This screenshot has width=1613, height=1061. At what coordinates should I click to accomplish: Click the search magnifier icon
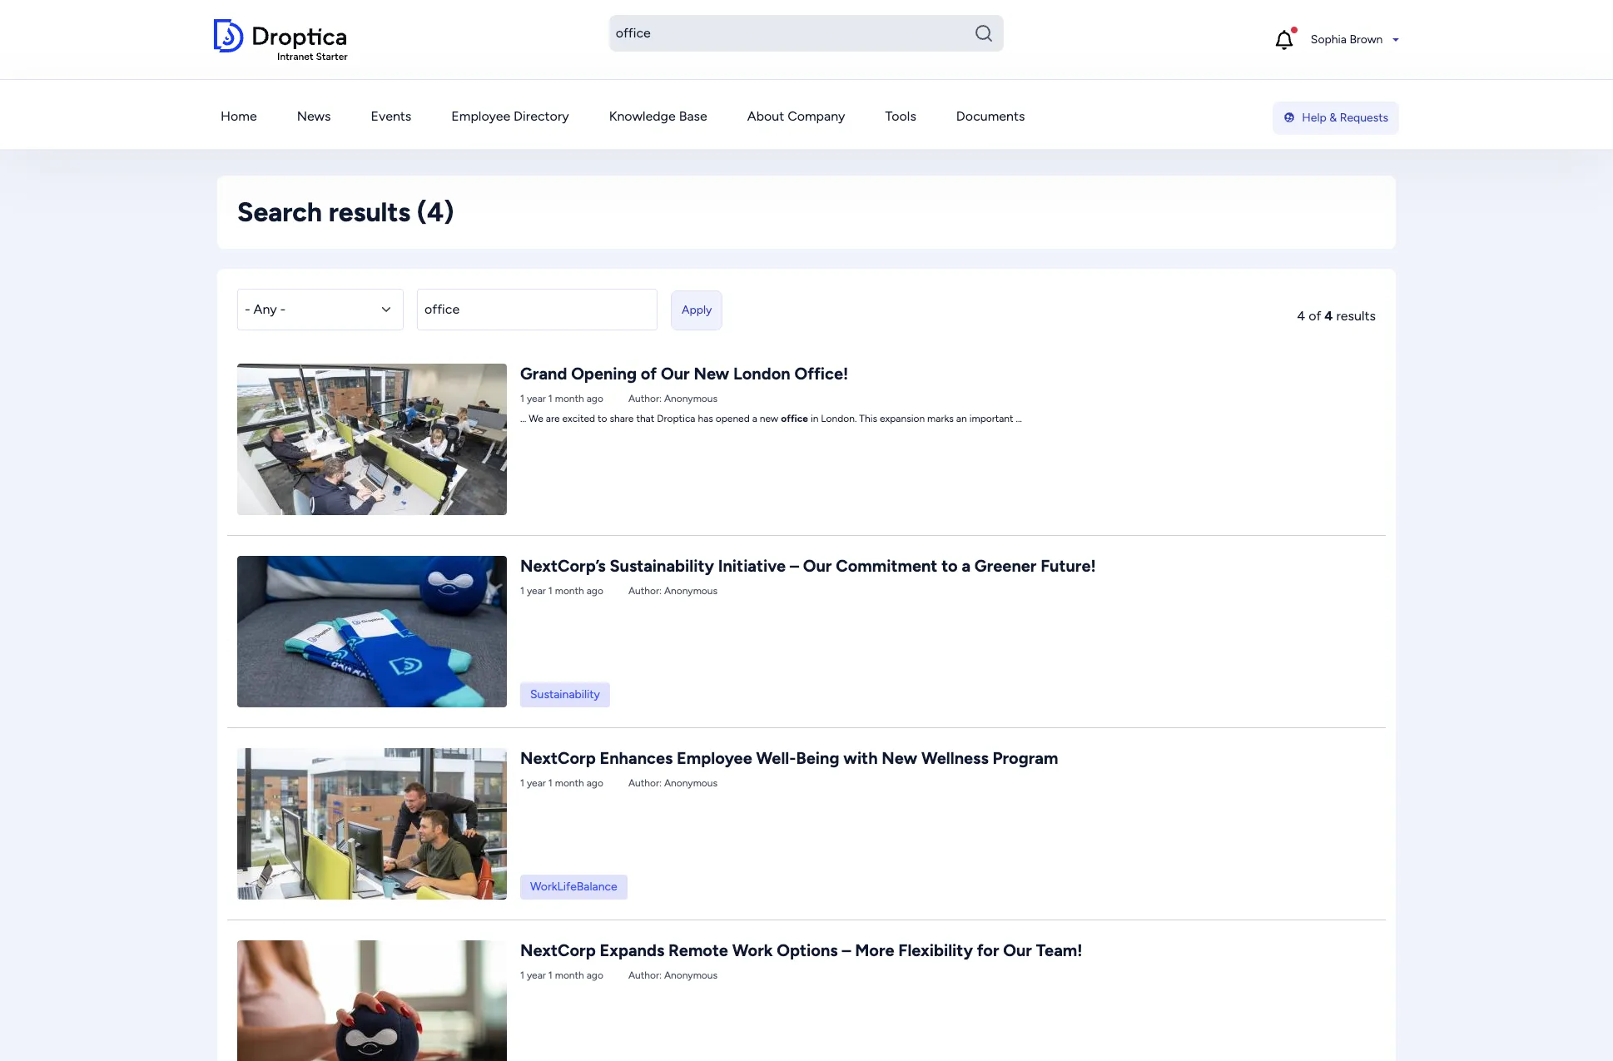[x=984, y=33]
